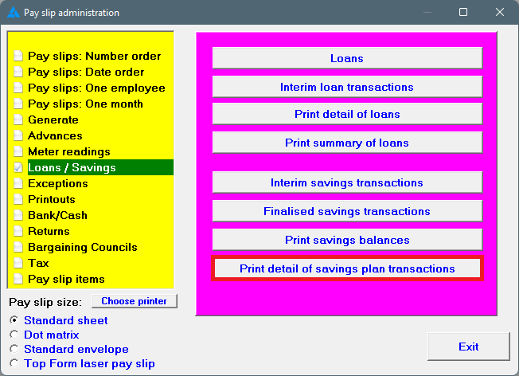Select Top Form laser pay slip option
Screen dimensions: 519x376
click(x=14, y=363)
